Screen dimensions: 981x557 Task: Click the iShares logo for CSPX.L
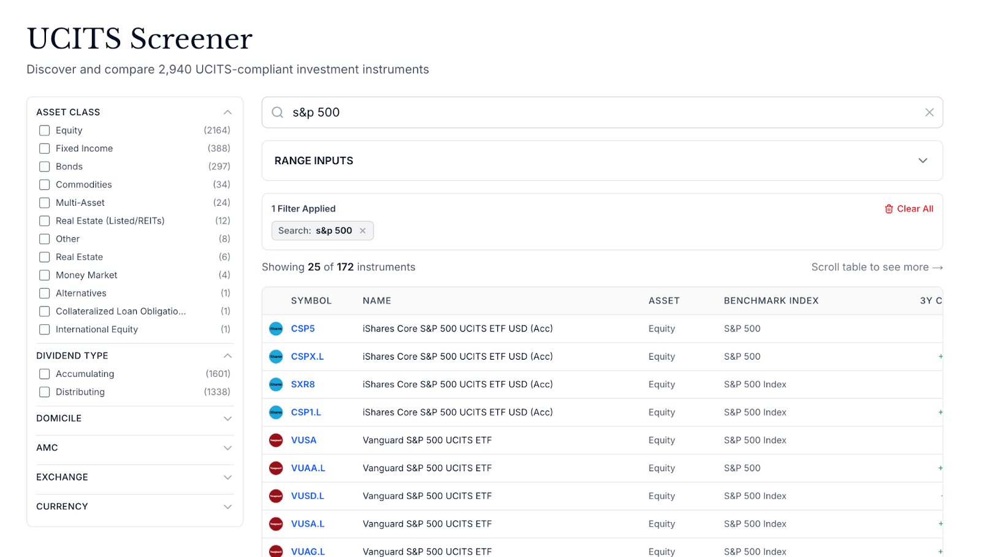[x=276, y=357]
